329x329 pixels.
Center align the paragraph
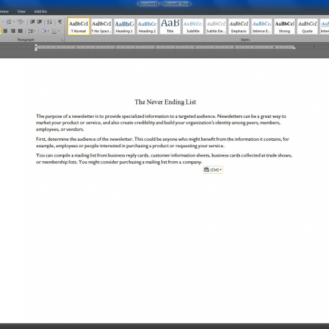(x=5, y=31)
